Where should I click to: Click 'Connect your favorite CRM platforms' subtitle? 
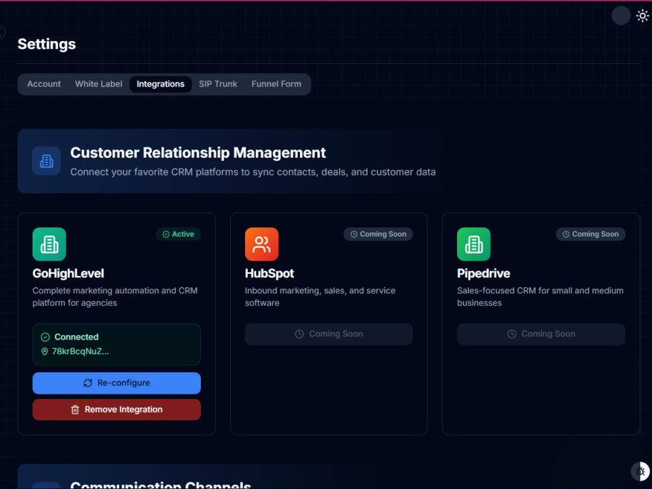253,172
